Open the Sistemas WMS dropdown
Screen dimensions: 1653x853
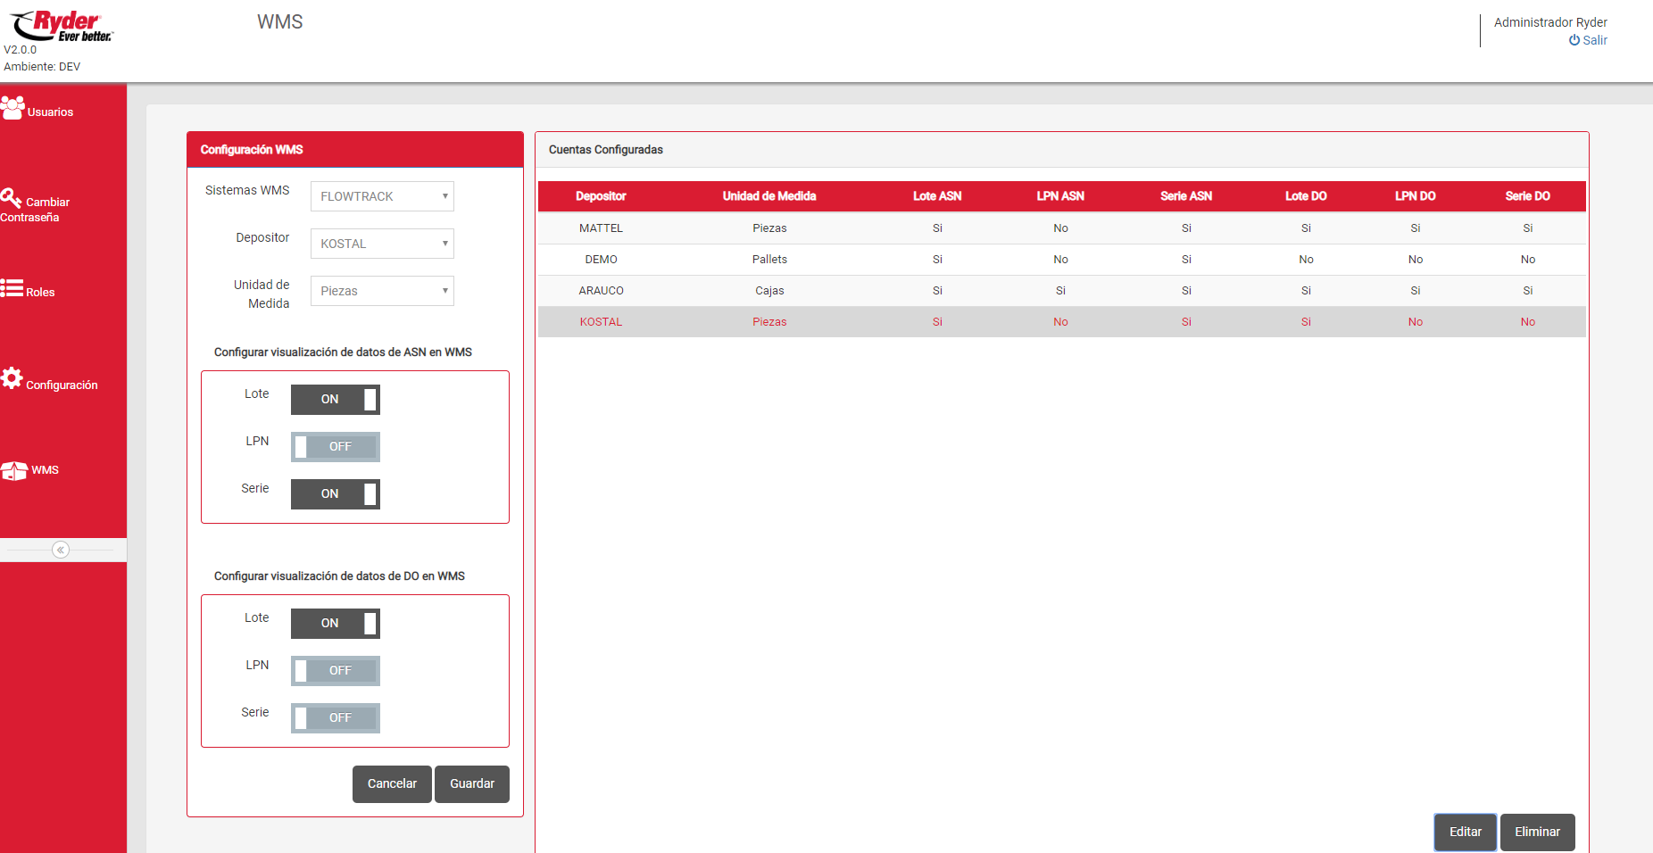(x=382, y=196)
